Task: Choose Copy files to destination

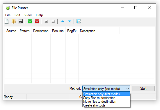Action: pyautogui.click(x=106, y=98)
